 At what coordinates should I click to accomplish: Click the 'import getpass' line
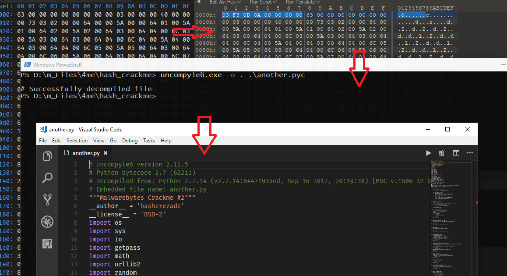(x=114, y=248)
